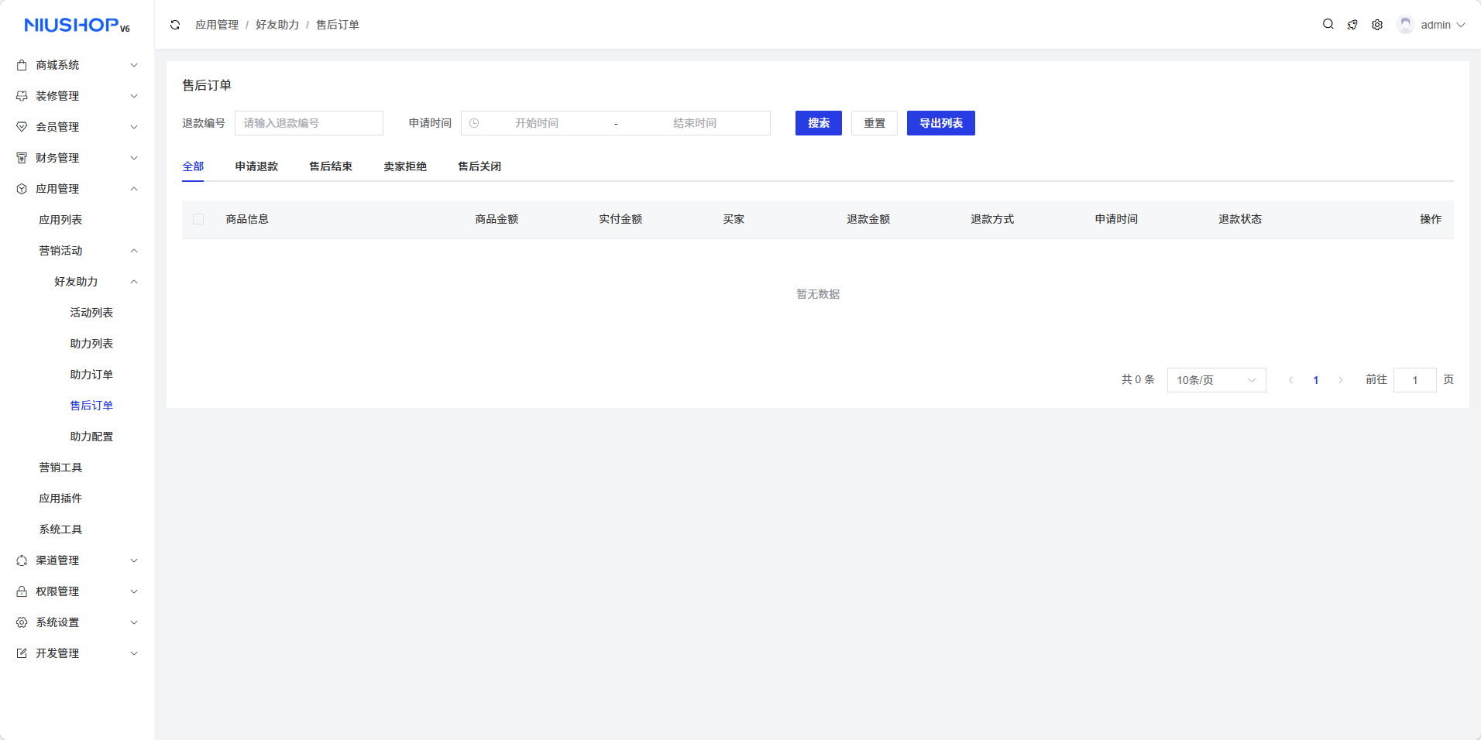Image resolution: width=1481 pixels, height=740 pixels.
Task: Open the 10条/页 page size dropdown
Action: [1215, 380]
